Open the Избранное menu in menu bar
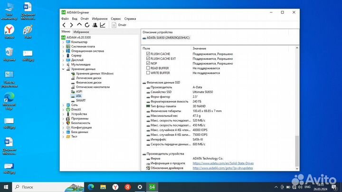Image resolution: width=342 pixels, height=192 pixels. tap(100, 19)
